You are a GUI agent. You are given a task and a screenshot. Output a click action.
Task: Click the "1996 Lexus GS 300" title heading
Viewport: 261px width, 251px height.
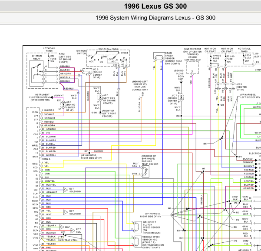coord(155,7)
